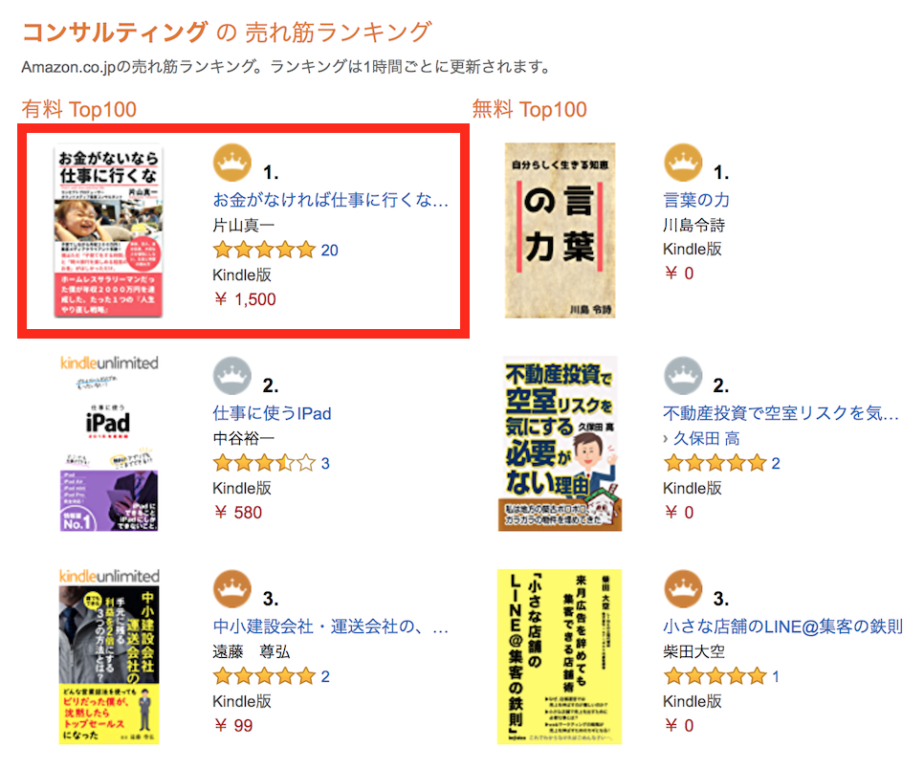
Task: Open star ratings for 仕事に使うIPad
Action: tap(264, 463)
